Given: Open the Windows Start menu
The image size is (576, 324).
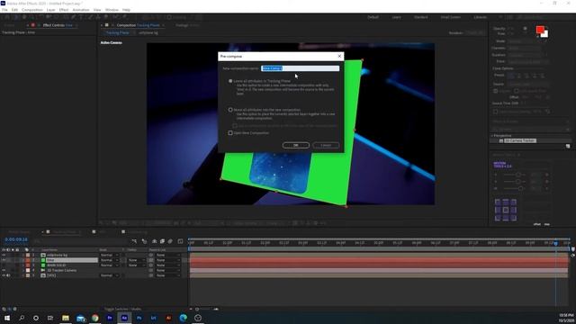Looking at the screenshot, I should click(x=6, y=318).
